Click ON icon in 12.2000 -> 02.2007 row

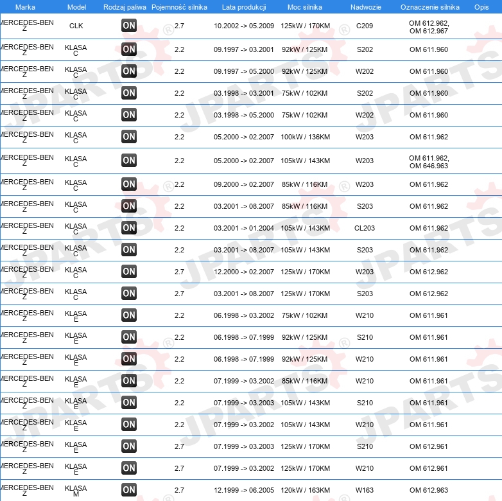point(129,271)
